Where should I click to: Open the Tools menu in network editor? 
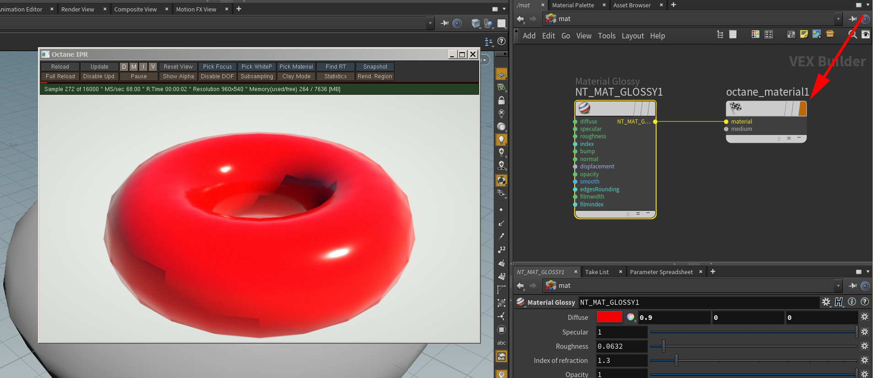[x=607, y=36]
